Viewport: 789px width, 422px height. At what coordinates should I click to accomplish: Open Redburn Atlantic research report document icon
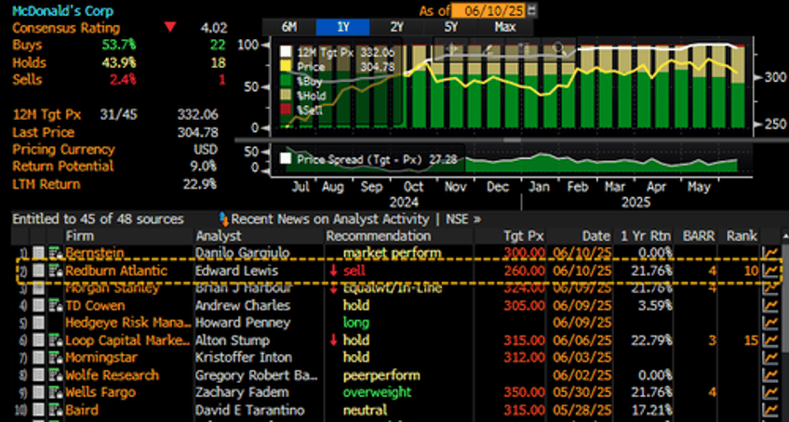pyautogui.click(x=54, y=270)
